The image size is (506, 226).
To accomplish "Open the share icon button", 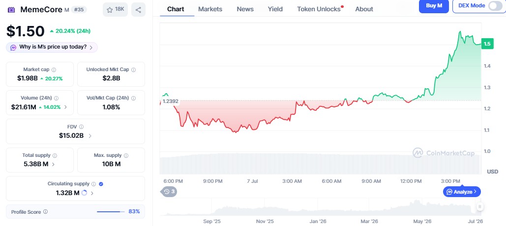I will click(139, 10).
